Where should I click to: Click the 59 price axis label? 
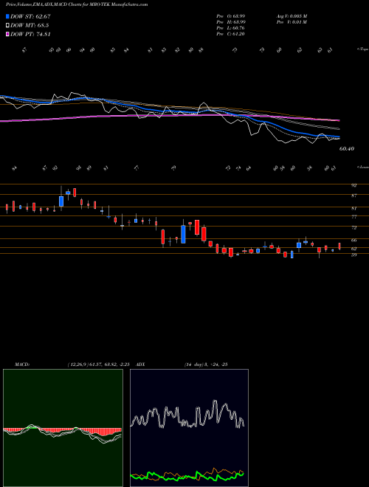(354, 255)
